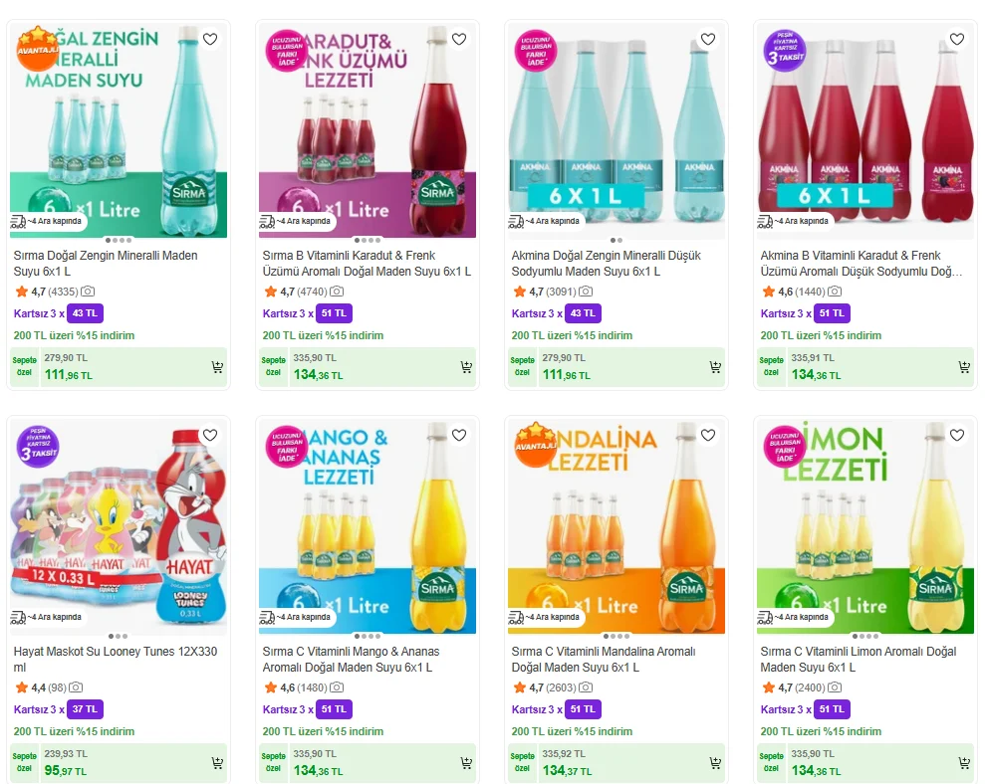Add Hayat Maskot Su Looney Tunes to cart
Viewport: 985px width, 784px height.
(217, 763)
